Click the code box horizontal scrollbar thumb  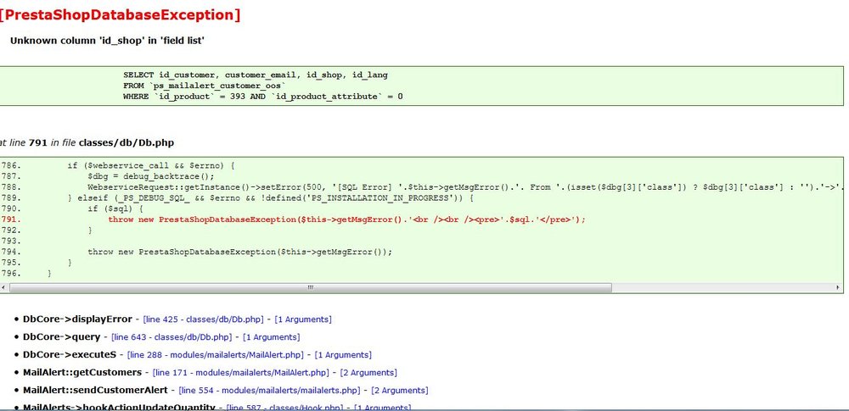click(311, 288)
